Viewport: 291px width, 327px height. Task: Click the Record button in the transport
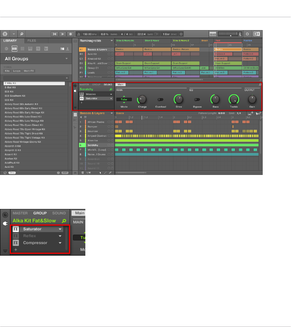pos(70,34)
